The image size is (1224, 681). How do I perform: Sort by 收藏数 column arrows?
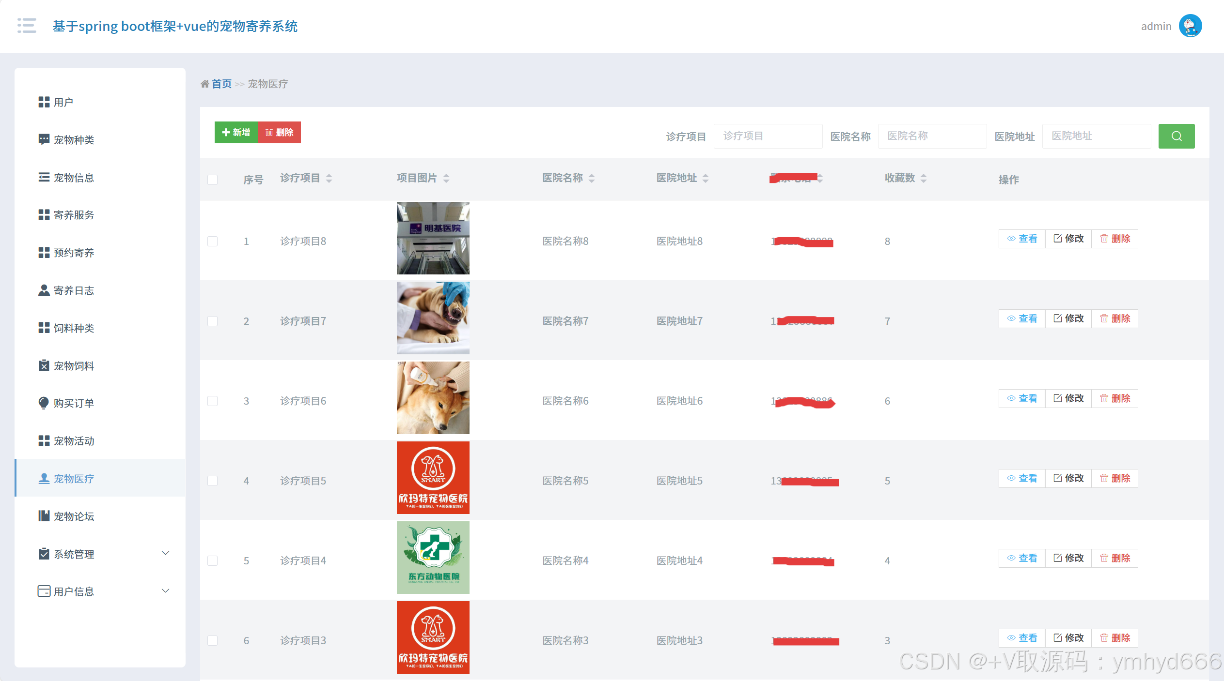(923, 178)
